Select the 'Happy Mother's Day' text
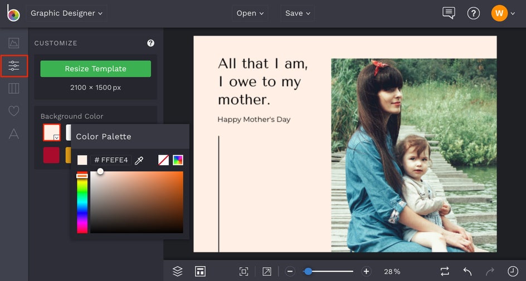 [254, 120]
